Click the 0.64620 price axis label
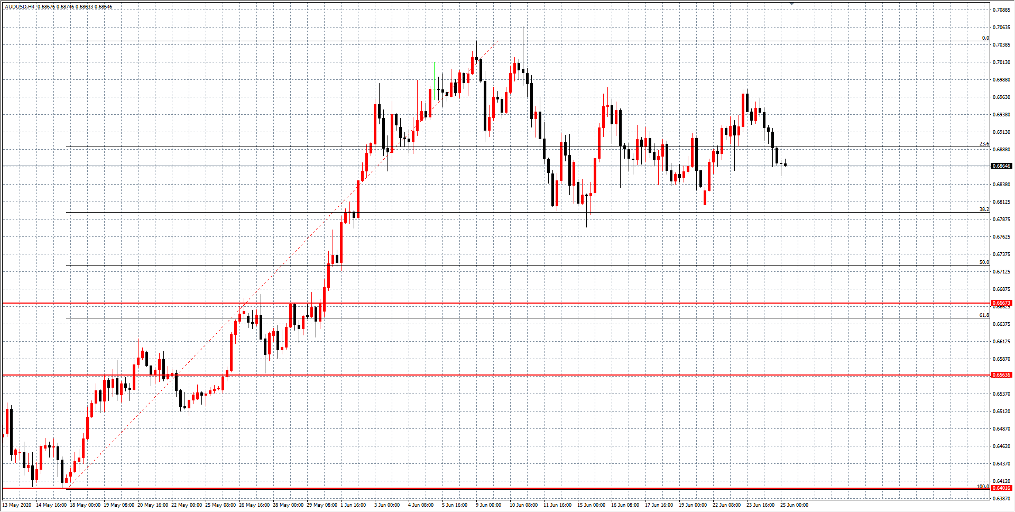1015x512 pixels. pyautogui.click(x=1001, y=446)
